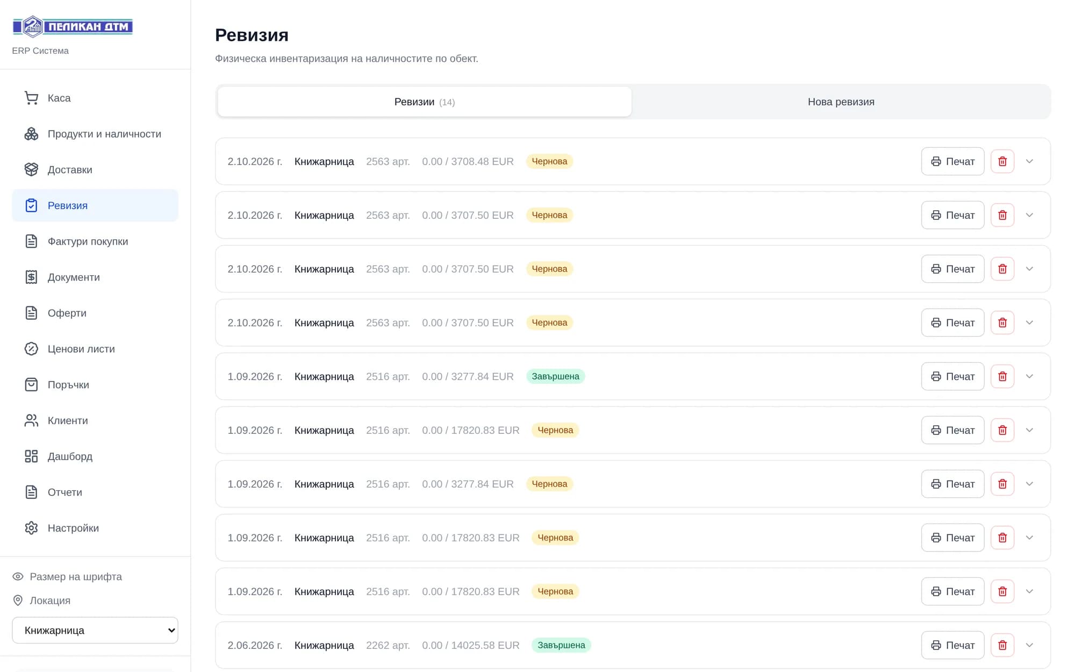Open the Каса cart icon
This screenshot has height=672, width=1075.
tap(31, 98)
